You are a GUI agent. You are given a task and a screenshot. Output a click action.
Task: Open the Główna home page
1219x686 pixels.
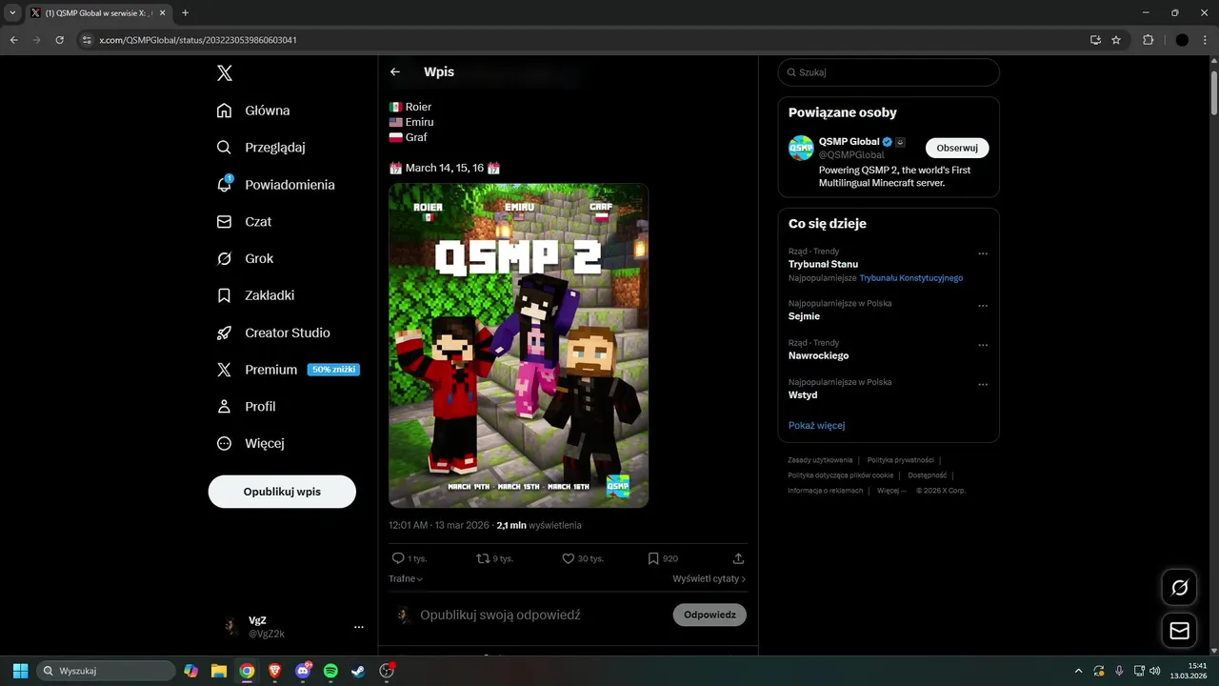[253, 111]
